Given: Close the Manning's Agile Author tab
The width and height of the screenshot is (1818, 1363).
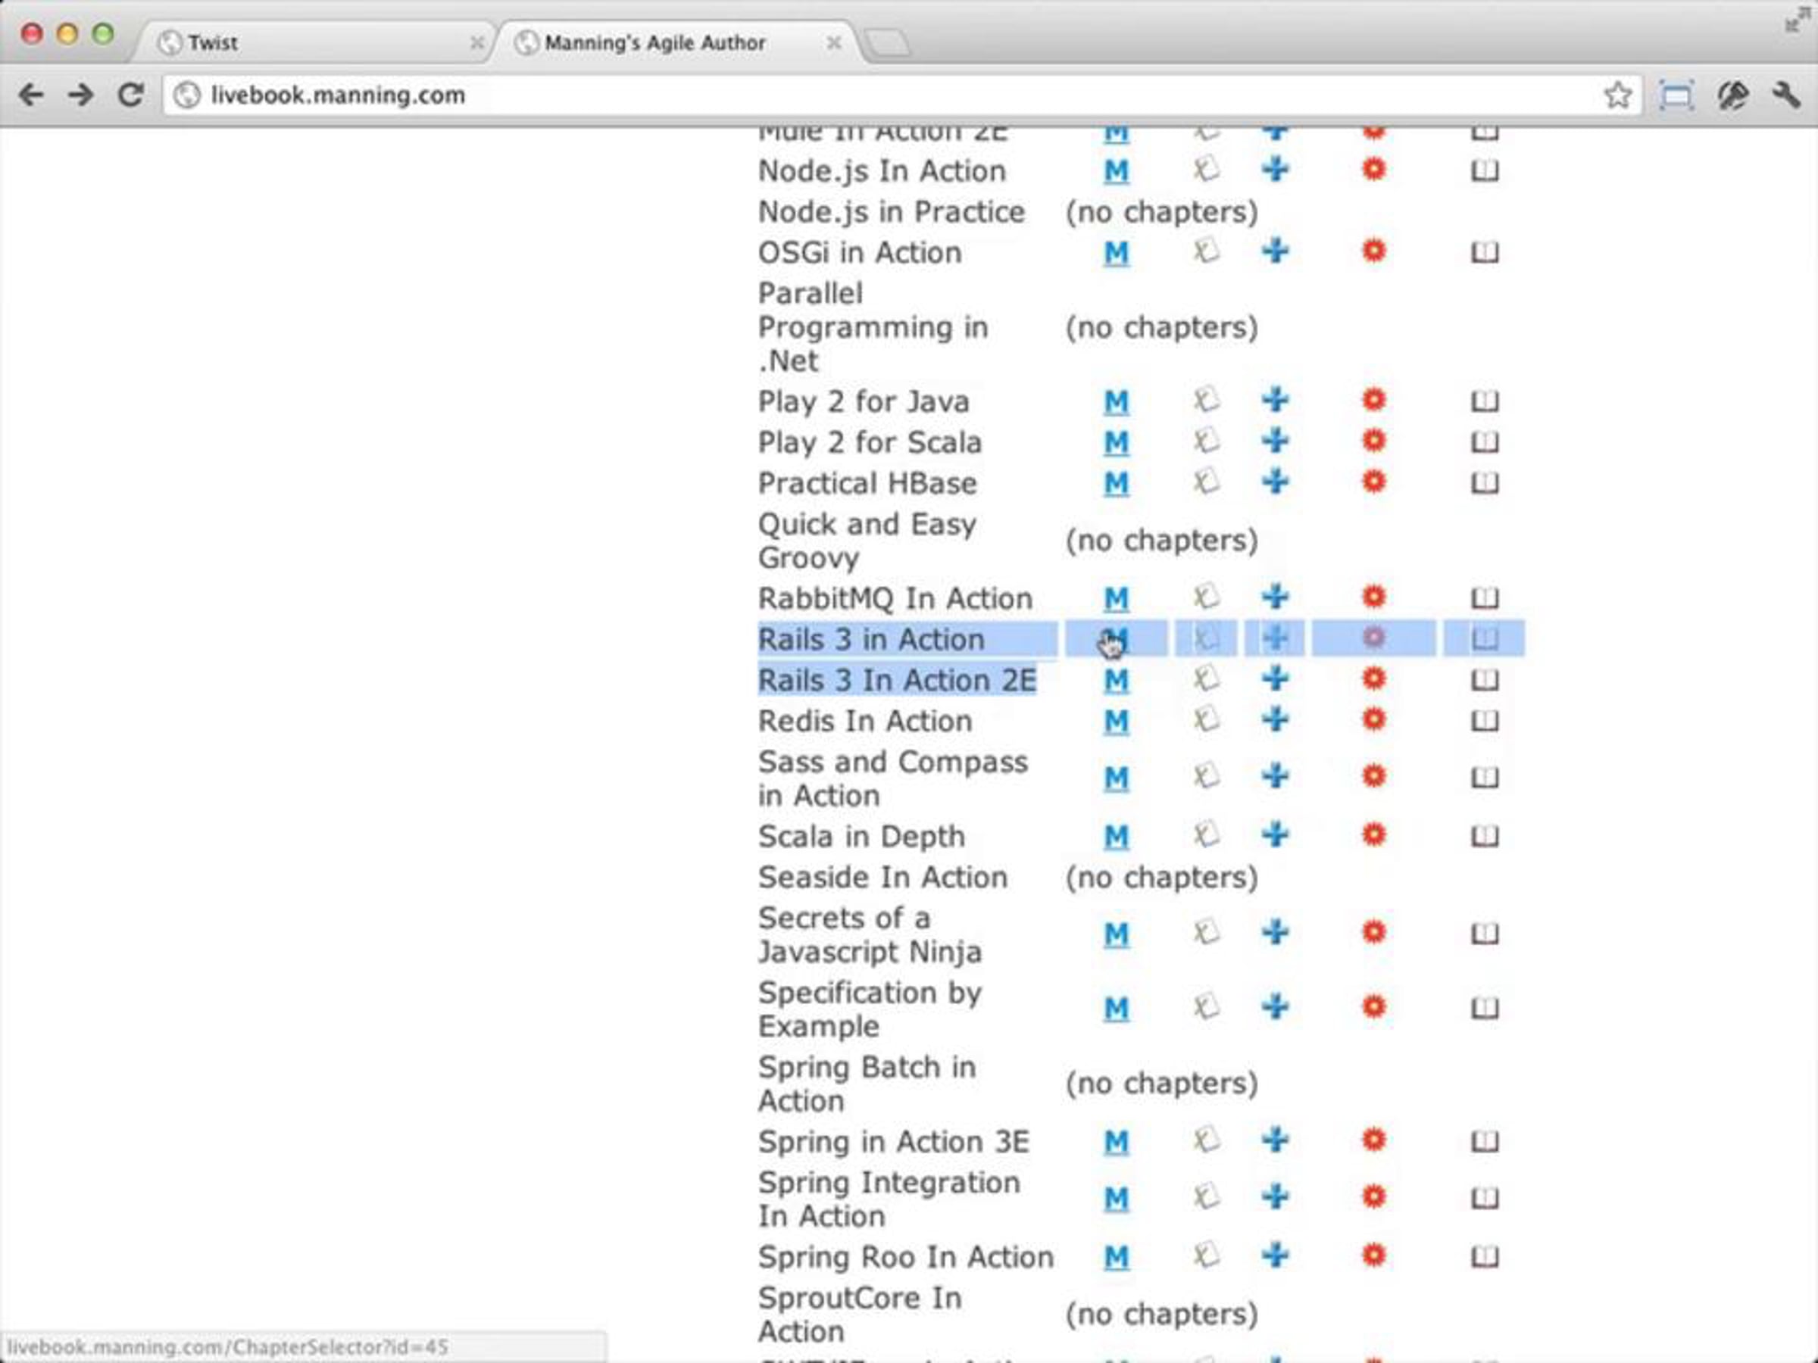Looking at the screenshot, I should pyautogui.click(x=833, y=42).
